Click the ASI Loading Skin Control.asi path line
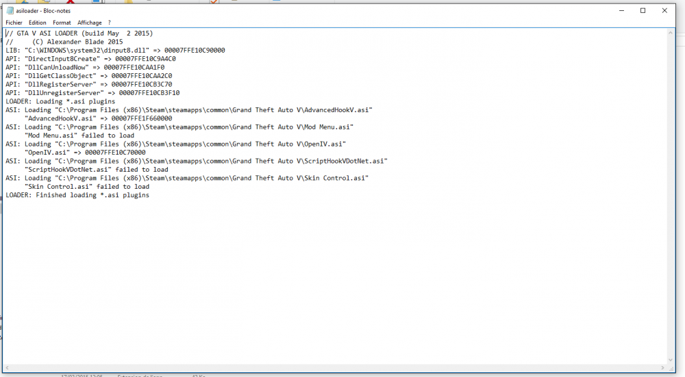Image resolution: width=685 pixels, height=377 pixels. (187, 178)
